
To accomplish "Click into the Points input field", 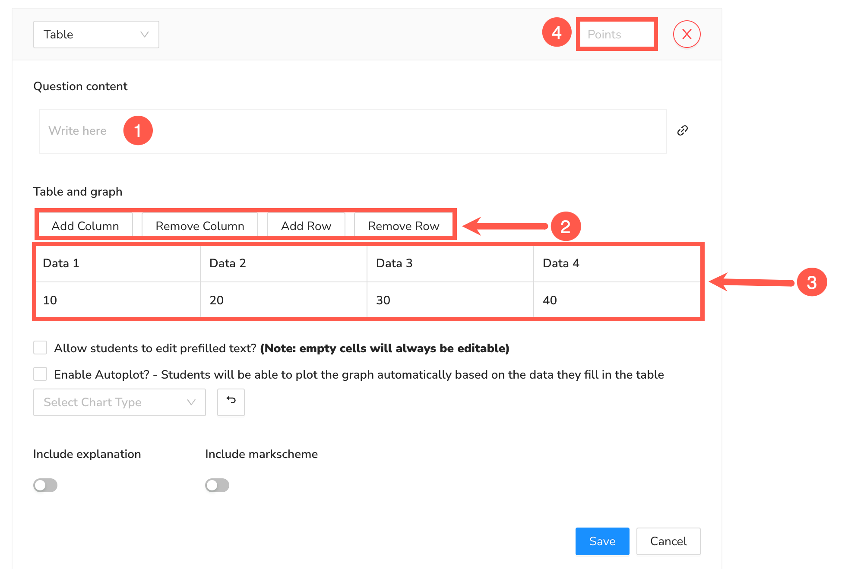I will tap(616, 35).
